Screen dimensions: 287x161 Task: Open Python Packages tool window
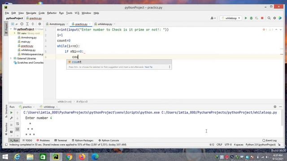pos(83,140)
